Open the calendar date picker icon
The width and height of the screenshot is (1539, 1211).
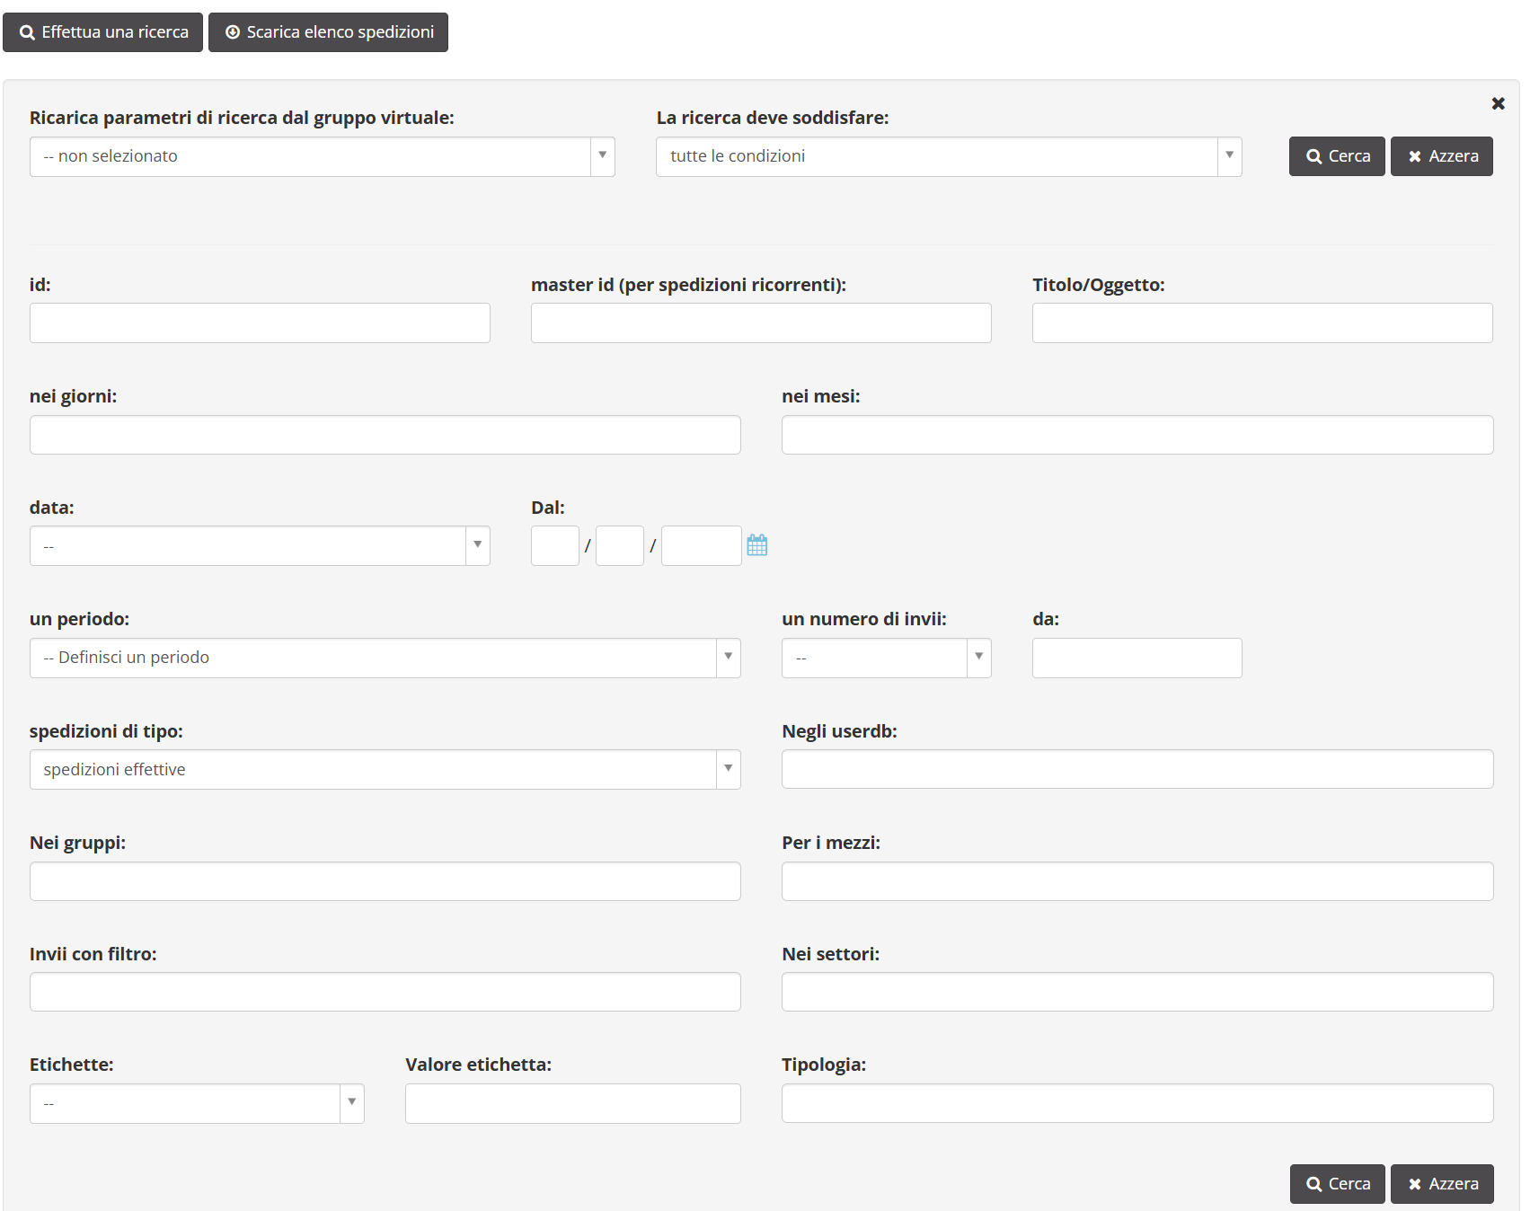coord(756,545)
